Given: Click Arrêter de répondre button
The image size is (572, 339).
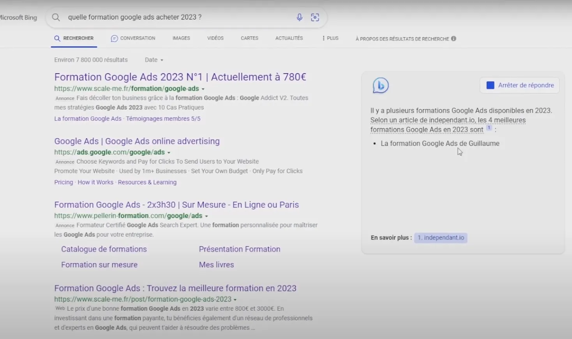Looking at the screenshot, I should [x=520, y=85].
